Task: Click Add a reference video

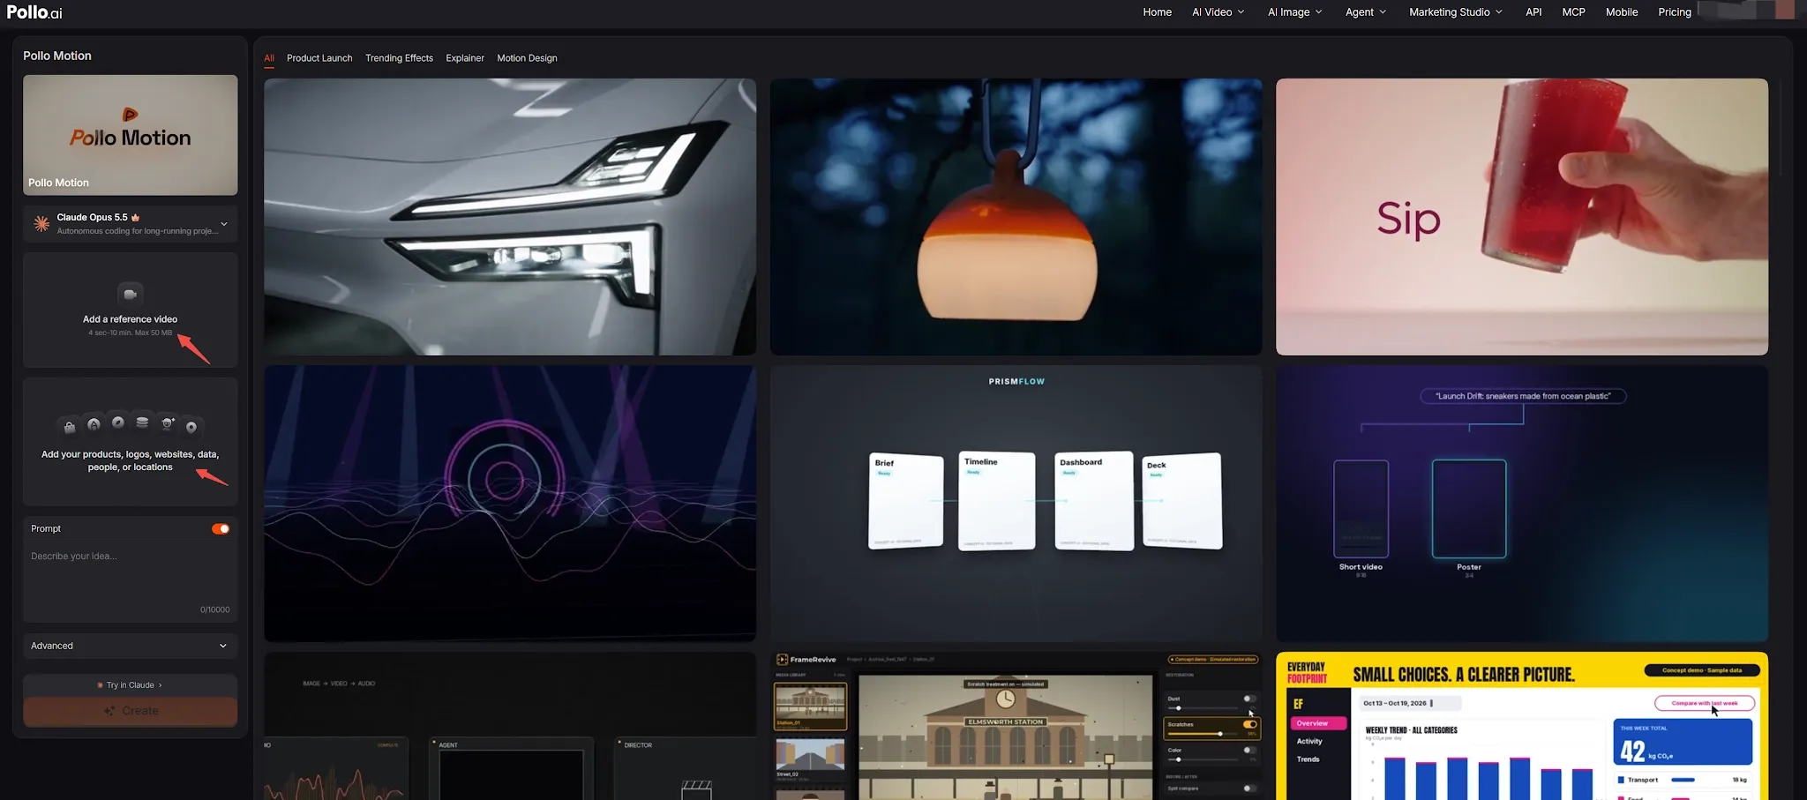Action: click(x=131, y=310)
